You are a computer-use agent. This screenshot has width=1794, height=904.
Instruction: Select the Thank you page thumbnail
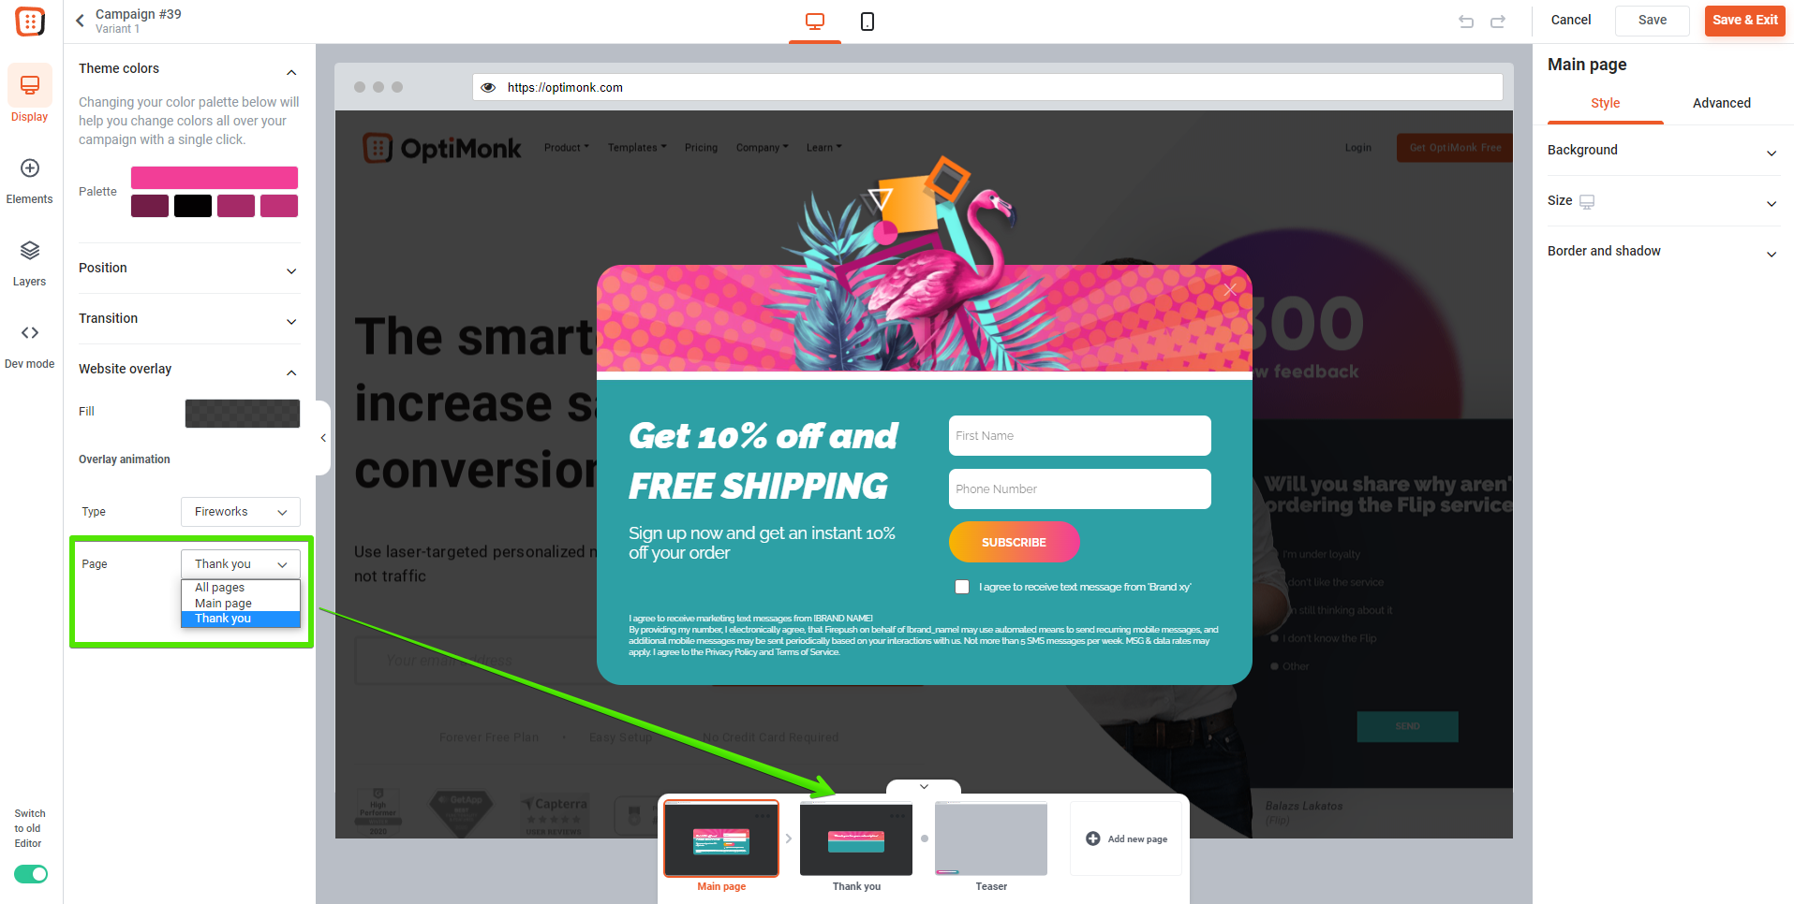pyautogui.click(x=856, y=839)
